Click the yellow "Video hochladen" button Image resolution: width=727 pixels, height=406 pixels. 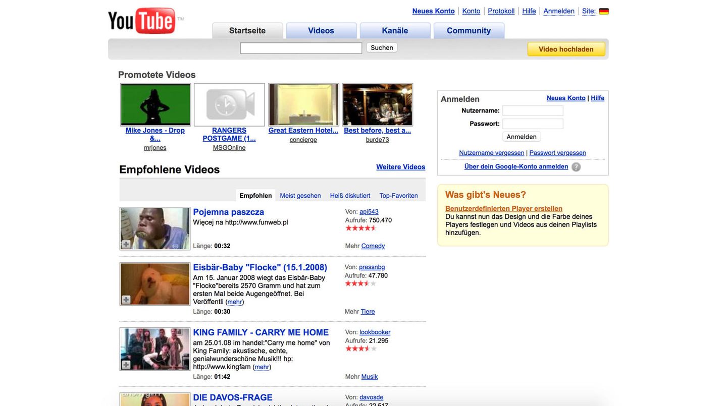(x=566, y=49)
